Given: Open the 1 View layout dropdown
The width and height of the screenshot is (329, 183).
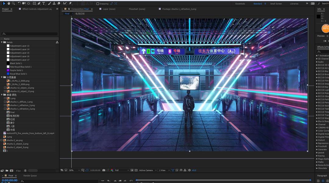Looking at the screenshot, I should point(164,170).
